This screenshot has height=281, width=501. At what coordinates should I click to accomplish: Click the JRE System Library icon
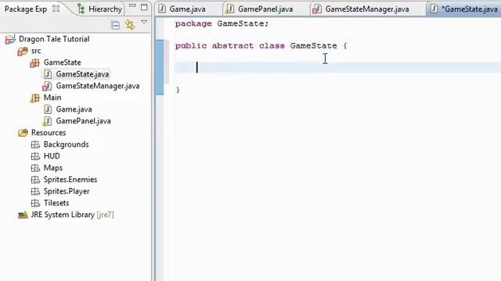click(x=23, y=215)
